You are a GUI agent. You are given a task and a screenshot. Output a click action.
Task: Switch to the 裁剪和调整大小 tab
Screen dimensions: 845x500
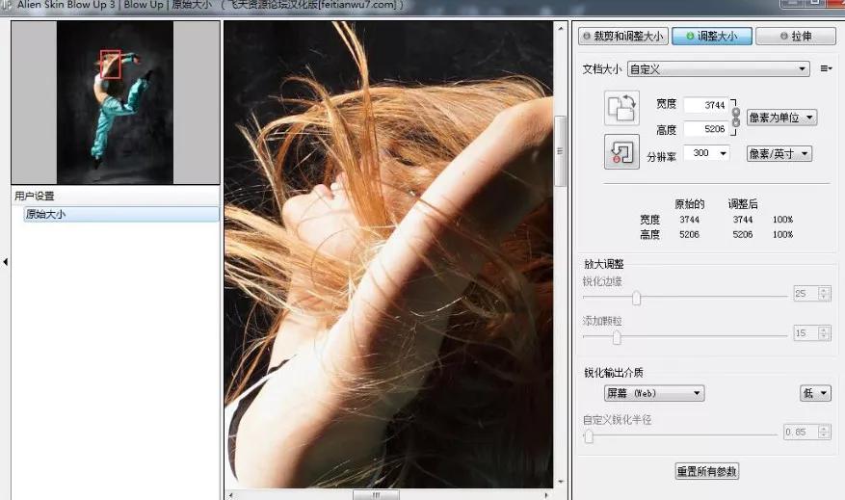pos(623,36)
